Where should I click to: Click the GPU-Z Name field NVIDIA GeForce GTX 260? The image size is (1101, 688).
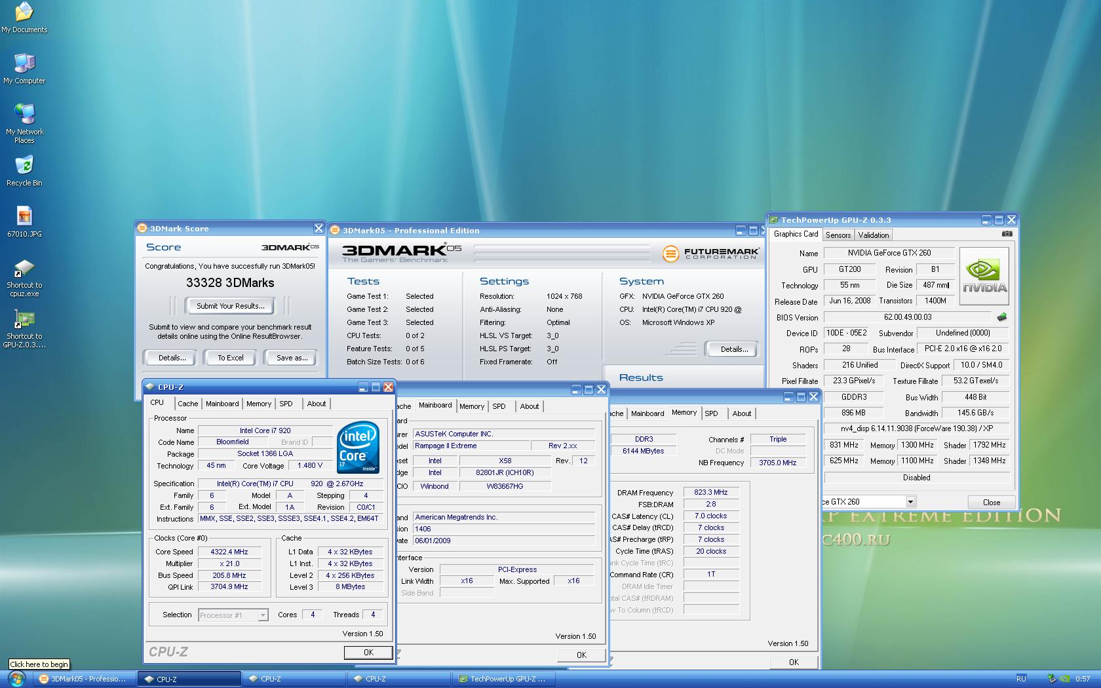coord(889,253)
